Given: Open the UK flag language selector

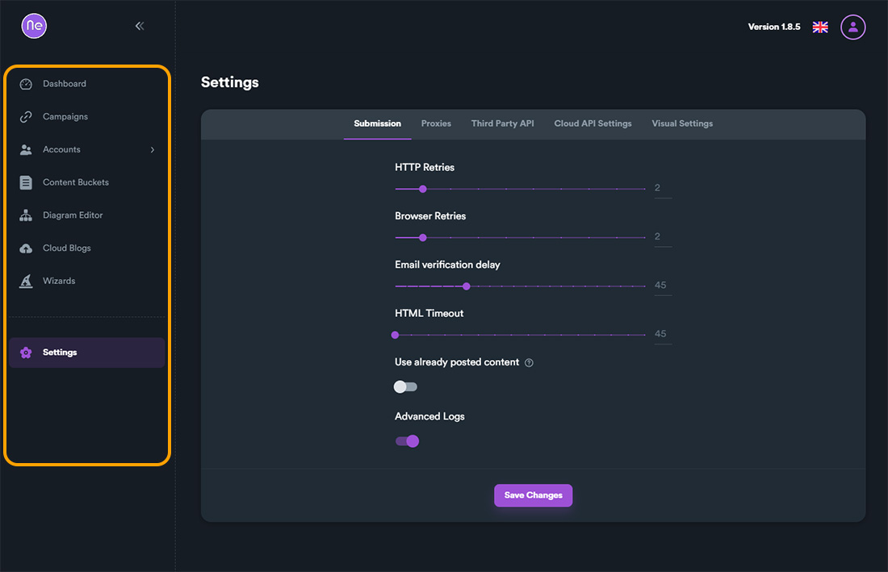Looking at the screenshot, I should 820,27.
